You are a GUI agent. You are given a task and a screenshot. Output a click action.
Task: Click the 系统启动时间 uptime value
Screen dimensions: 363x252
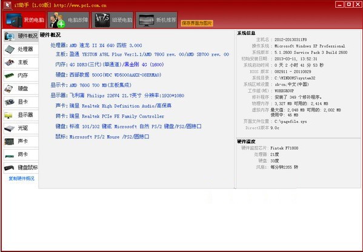coord(299,65)
